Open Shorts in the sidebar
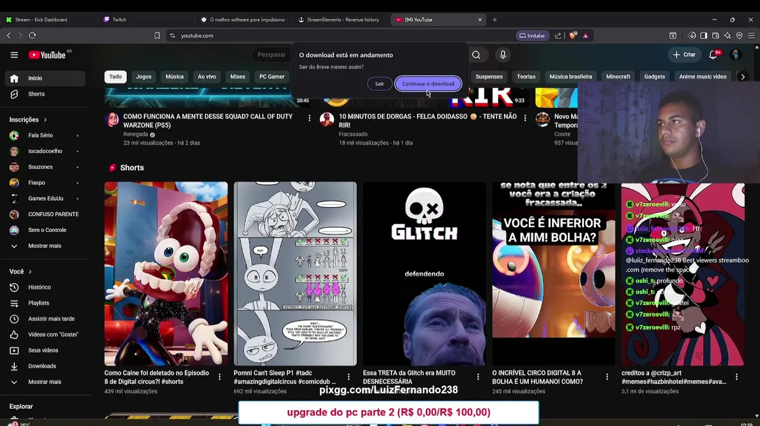The width and height of the screenshot is (760, 426). (45, 94)
